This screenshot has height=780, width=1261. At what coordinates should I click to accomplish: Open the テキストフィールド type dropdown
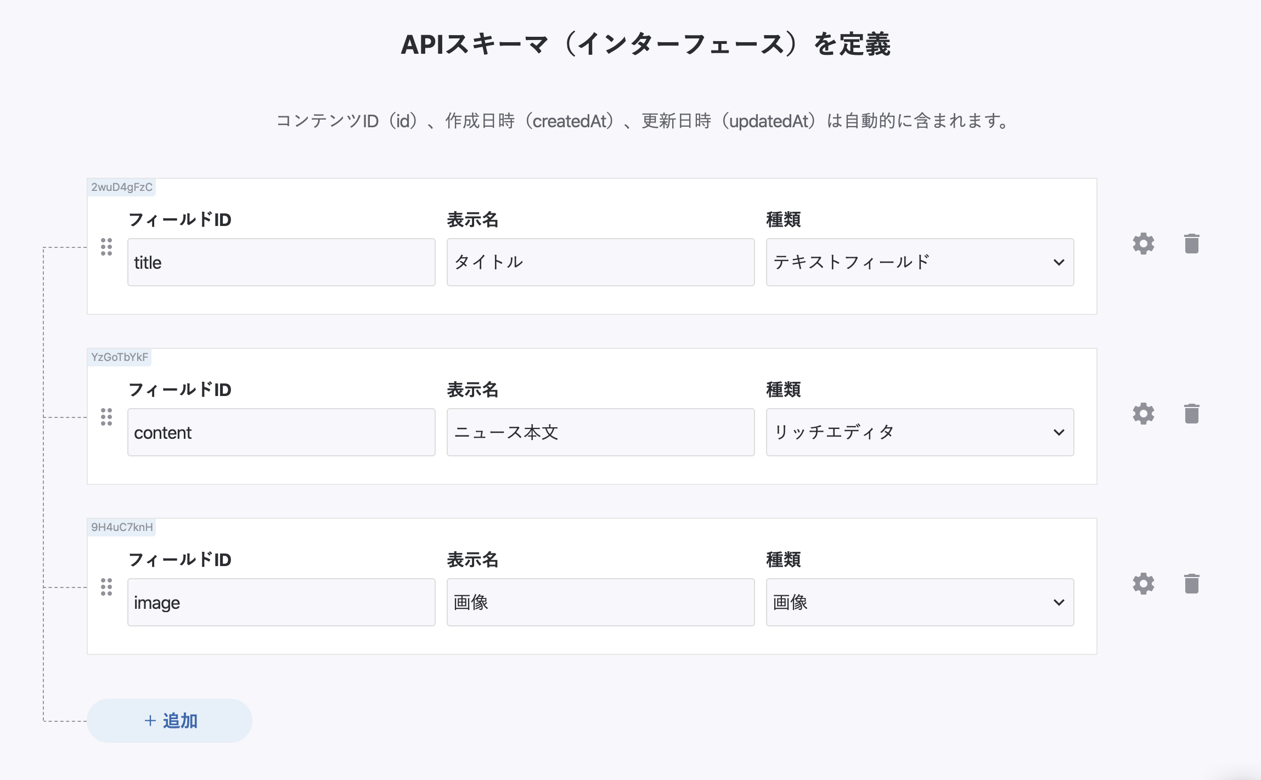[919, 262]
